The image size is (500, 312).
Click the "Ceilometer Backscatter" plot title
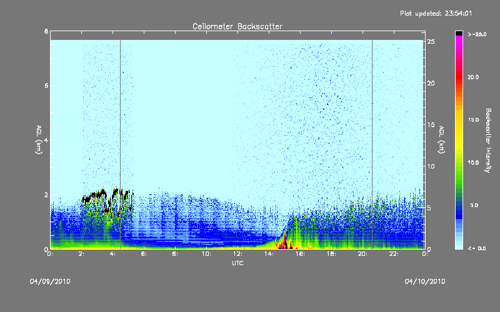pyautogui.click(x=237, y=26)
